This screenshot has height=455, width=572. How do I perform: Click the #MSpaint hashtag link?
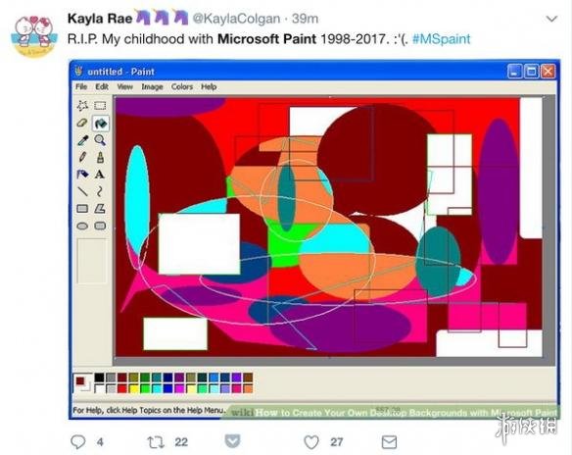pos(442,38)
